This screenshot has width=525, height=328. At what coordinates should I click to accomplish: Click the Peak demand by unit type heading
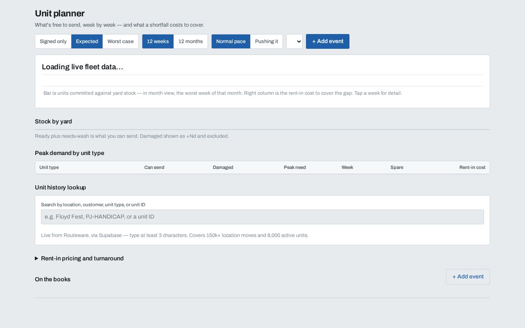tap(69, 153)
